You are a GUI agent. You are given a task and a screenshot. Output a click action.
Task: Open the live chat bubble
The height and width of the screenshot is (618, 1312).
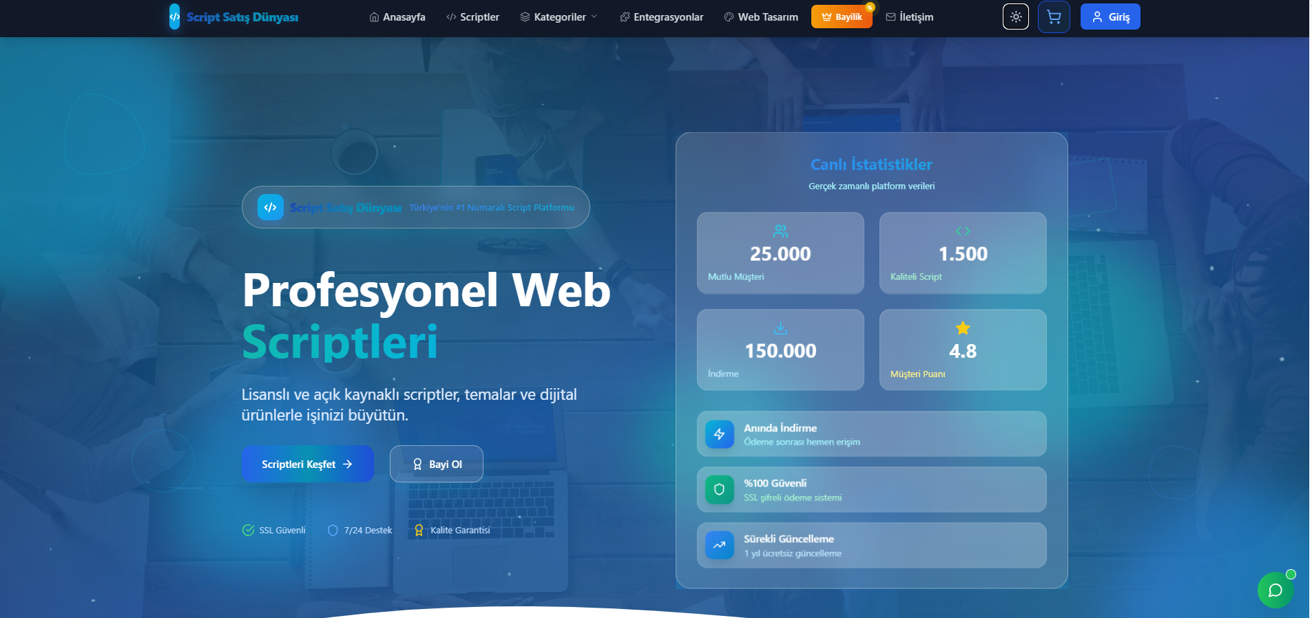1275,590
